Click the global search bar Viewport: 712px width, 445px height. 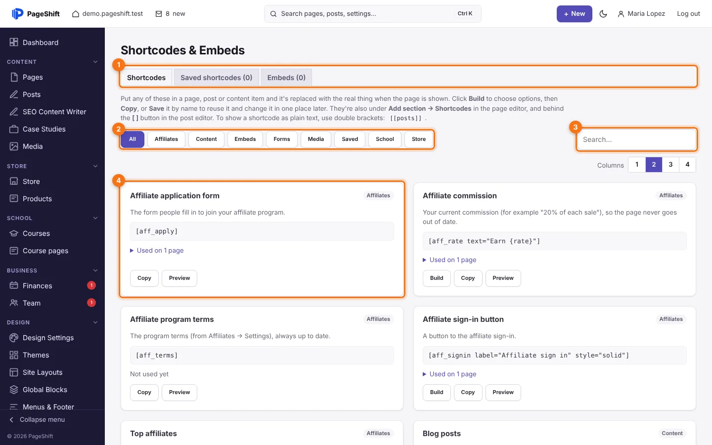tap(373, 14)
